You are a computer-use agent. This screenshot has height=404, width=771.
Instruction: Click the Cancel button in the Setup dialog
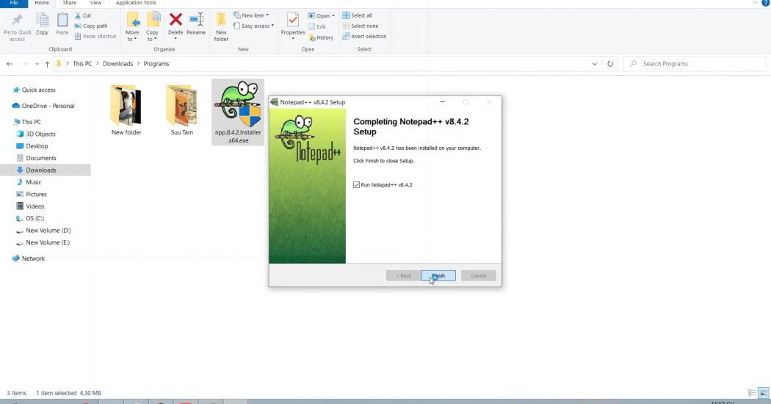479,275
